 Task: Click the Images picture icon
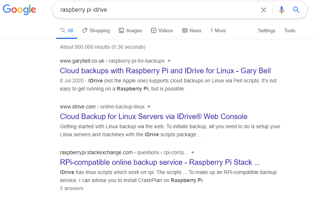(x=121, y=30)
